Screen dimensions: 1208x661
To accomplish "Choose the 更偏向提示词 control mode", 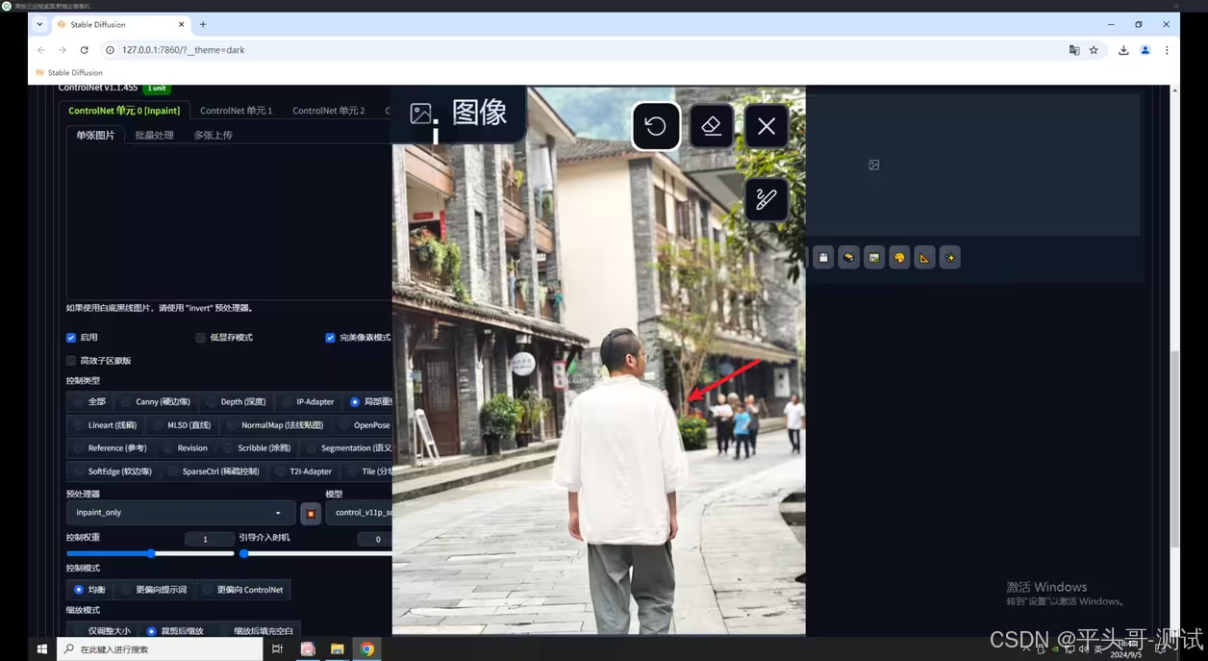I will (x=155, y=590).
